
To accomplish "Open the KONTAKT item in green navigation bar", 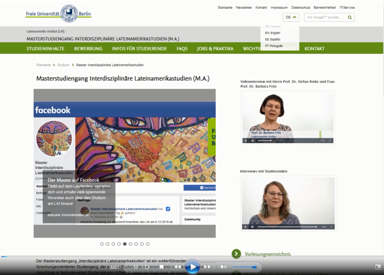I will 314,49.
